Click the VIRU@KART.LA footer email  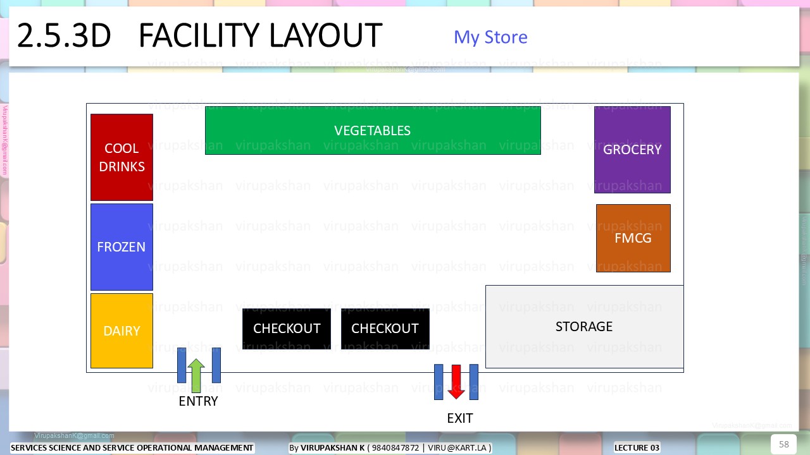pos(458,448)
